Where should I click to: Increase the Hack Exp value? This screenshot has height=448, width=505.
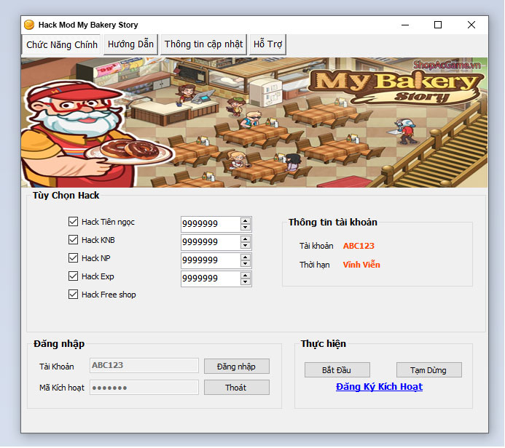(x=246, y=276)
